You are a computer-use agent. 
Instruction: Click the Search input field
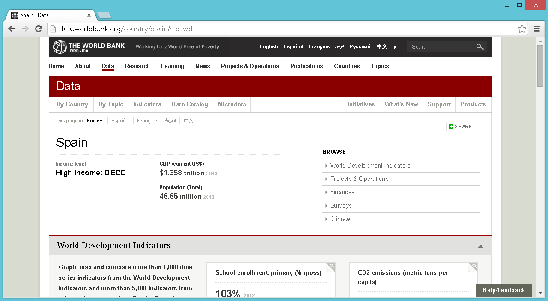coord(441,47)
